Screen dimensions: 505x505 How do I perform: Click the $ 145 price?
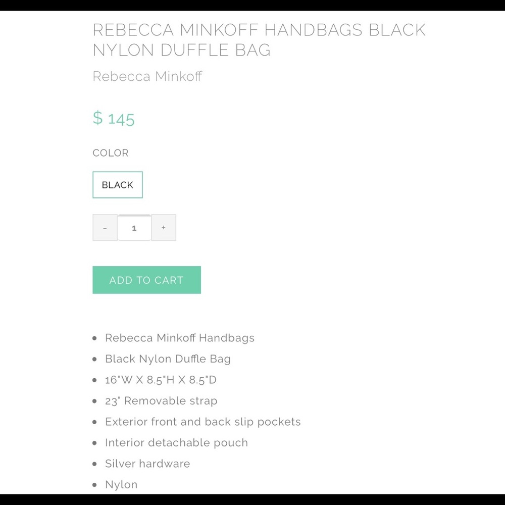114,118
